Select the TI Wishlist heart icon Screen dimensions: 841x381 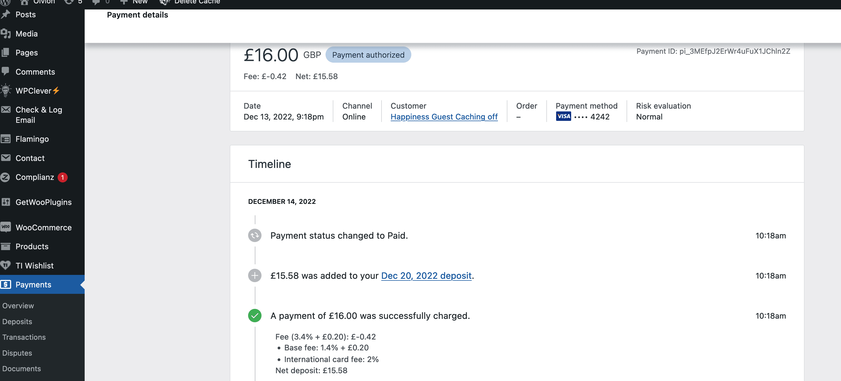point(6,265)
